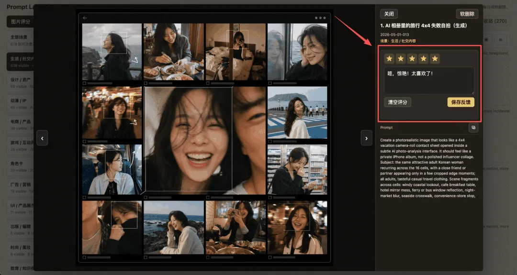Select the 生活 / 社交内容 category in the sidebar

(21, 62)
